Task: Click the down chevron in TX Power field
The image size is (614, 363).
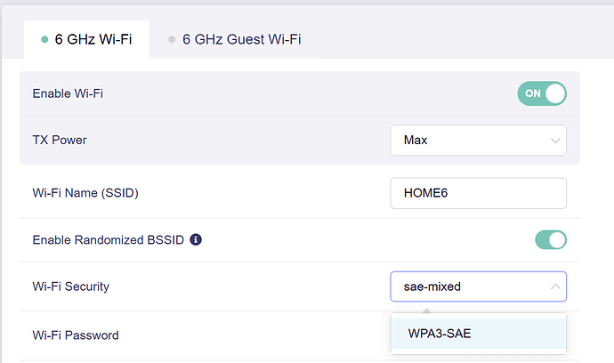Action: click(x=555, y=141)
